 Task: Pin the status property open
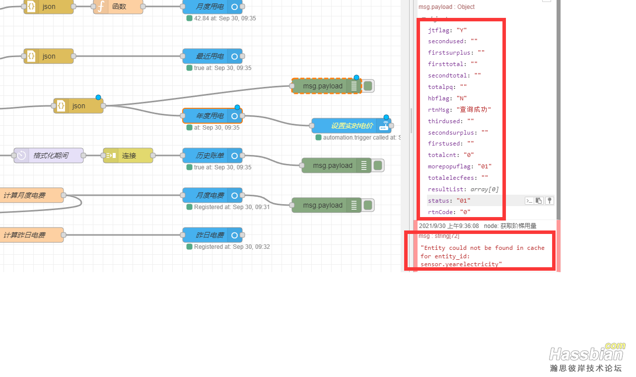(550, 201)
